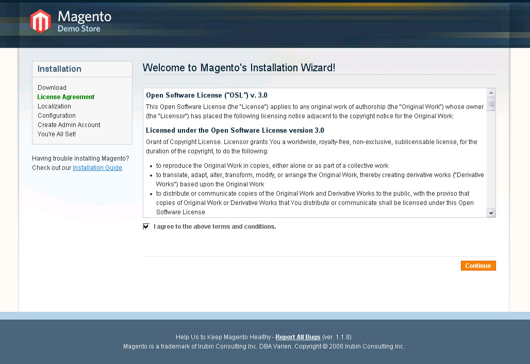Select the Create Admin Account step
Image resolution: width=530 pixels, height=364 pixels.
coord(69,124)
